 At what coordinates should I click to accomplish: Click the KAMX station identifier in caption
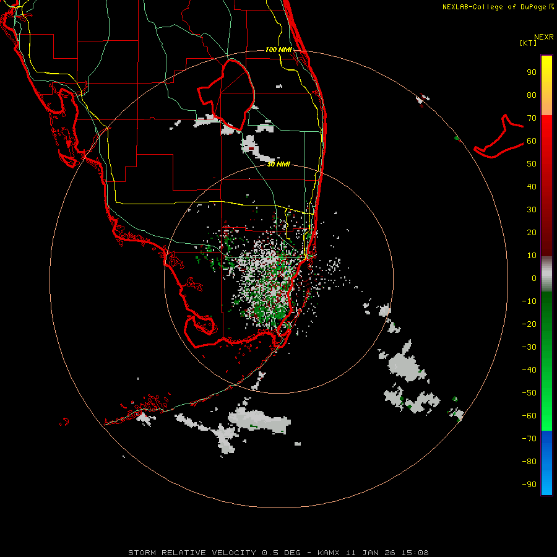(329, 553)
